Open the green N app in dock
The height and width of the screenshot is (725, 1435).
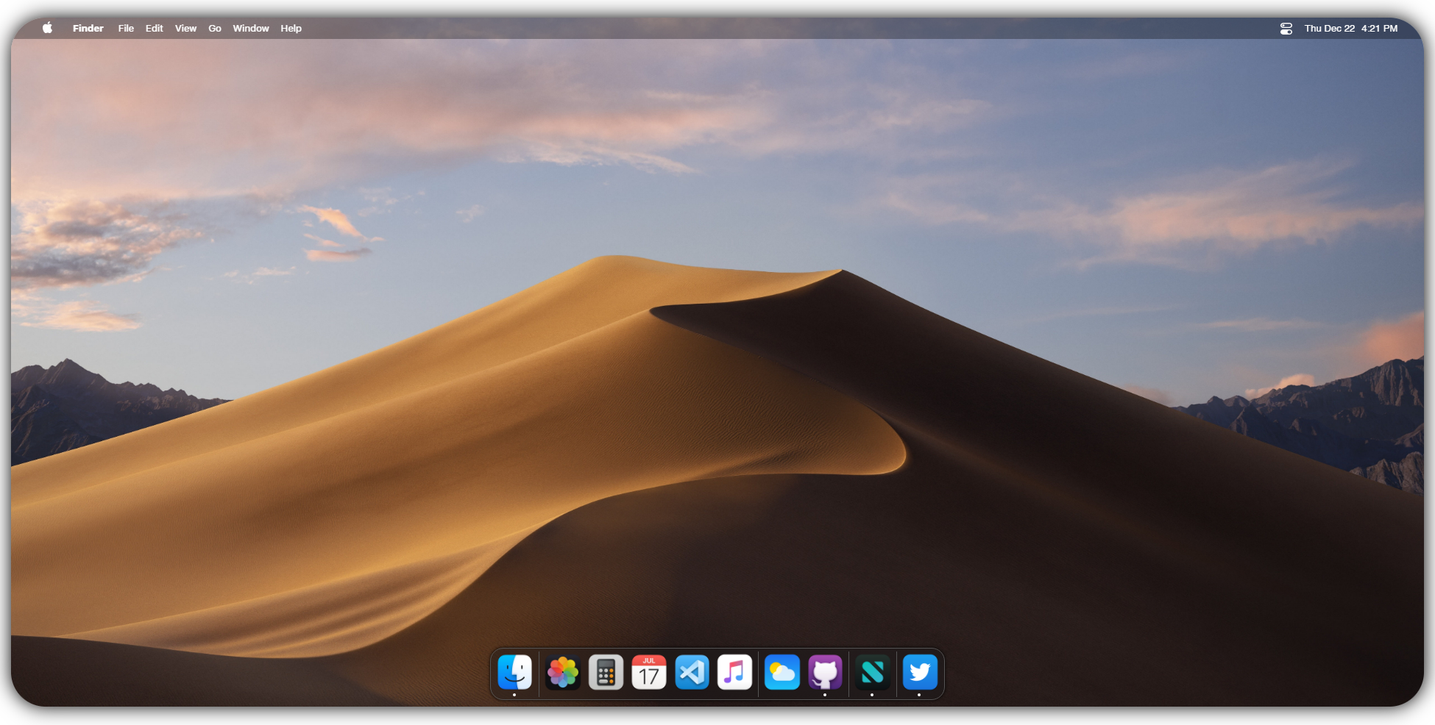point(873,672)
